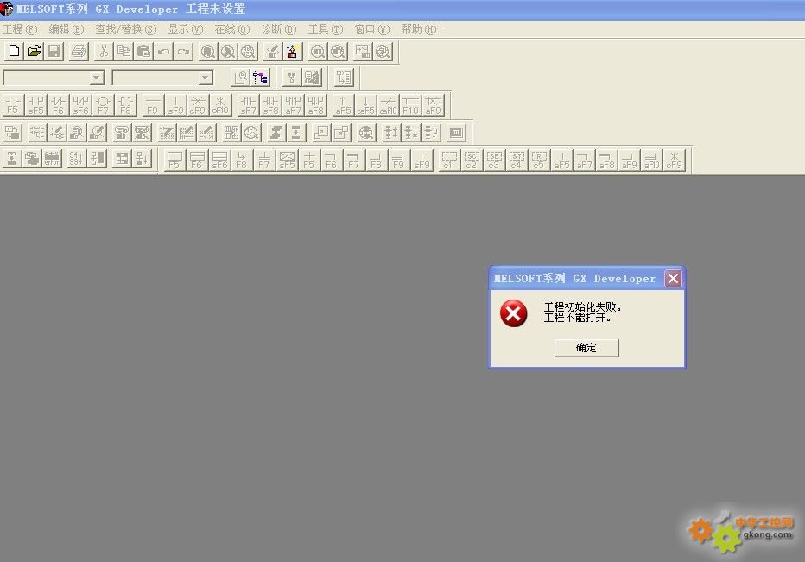805x562 pixels.
Task: Click the colored Write to PLC icon
Action: tap(293, 51)
